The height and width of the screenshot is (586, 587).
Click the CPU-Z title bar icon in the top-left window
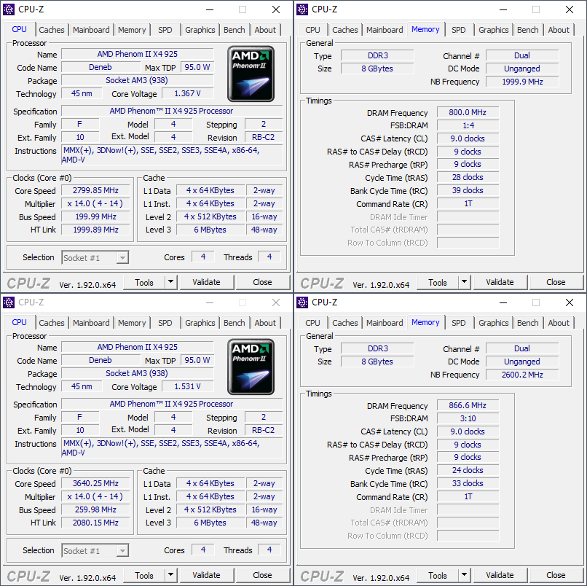(x=9, y=9)
